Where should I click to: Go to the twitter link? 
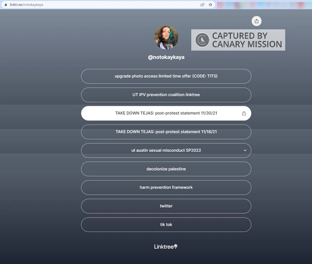pos(166,206)
